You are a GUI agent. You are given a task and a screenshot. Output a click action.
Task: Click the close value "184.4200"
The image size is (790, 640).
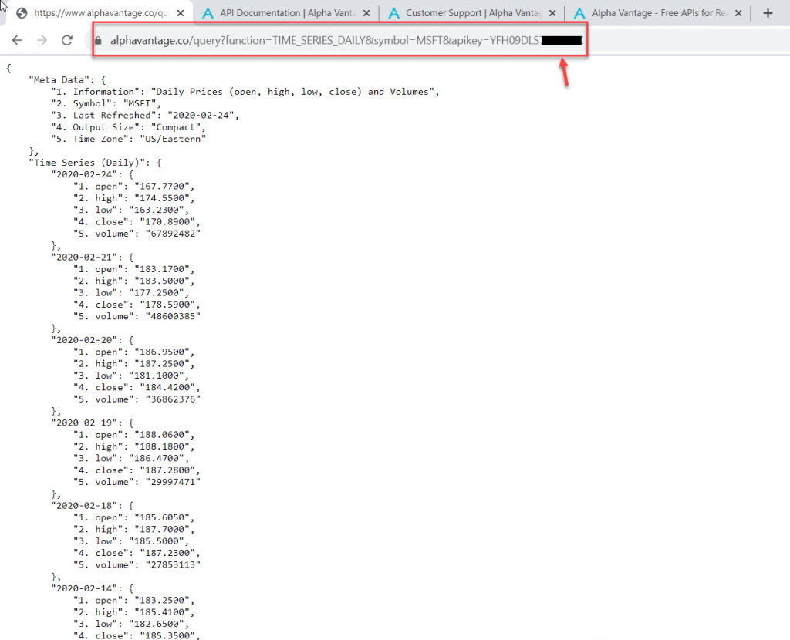(x=167, y=387)
